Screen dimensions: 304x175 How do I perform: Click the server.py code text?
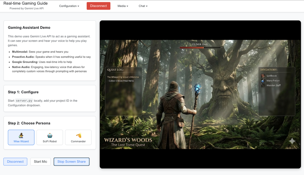click(x=24, y=101)
